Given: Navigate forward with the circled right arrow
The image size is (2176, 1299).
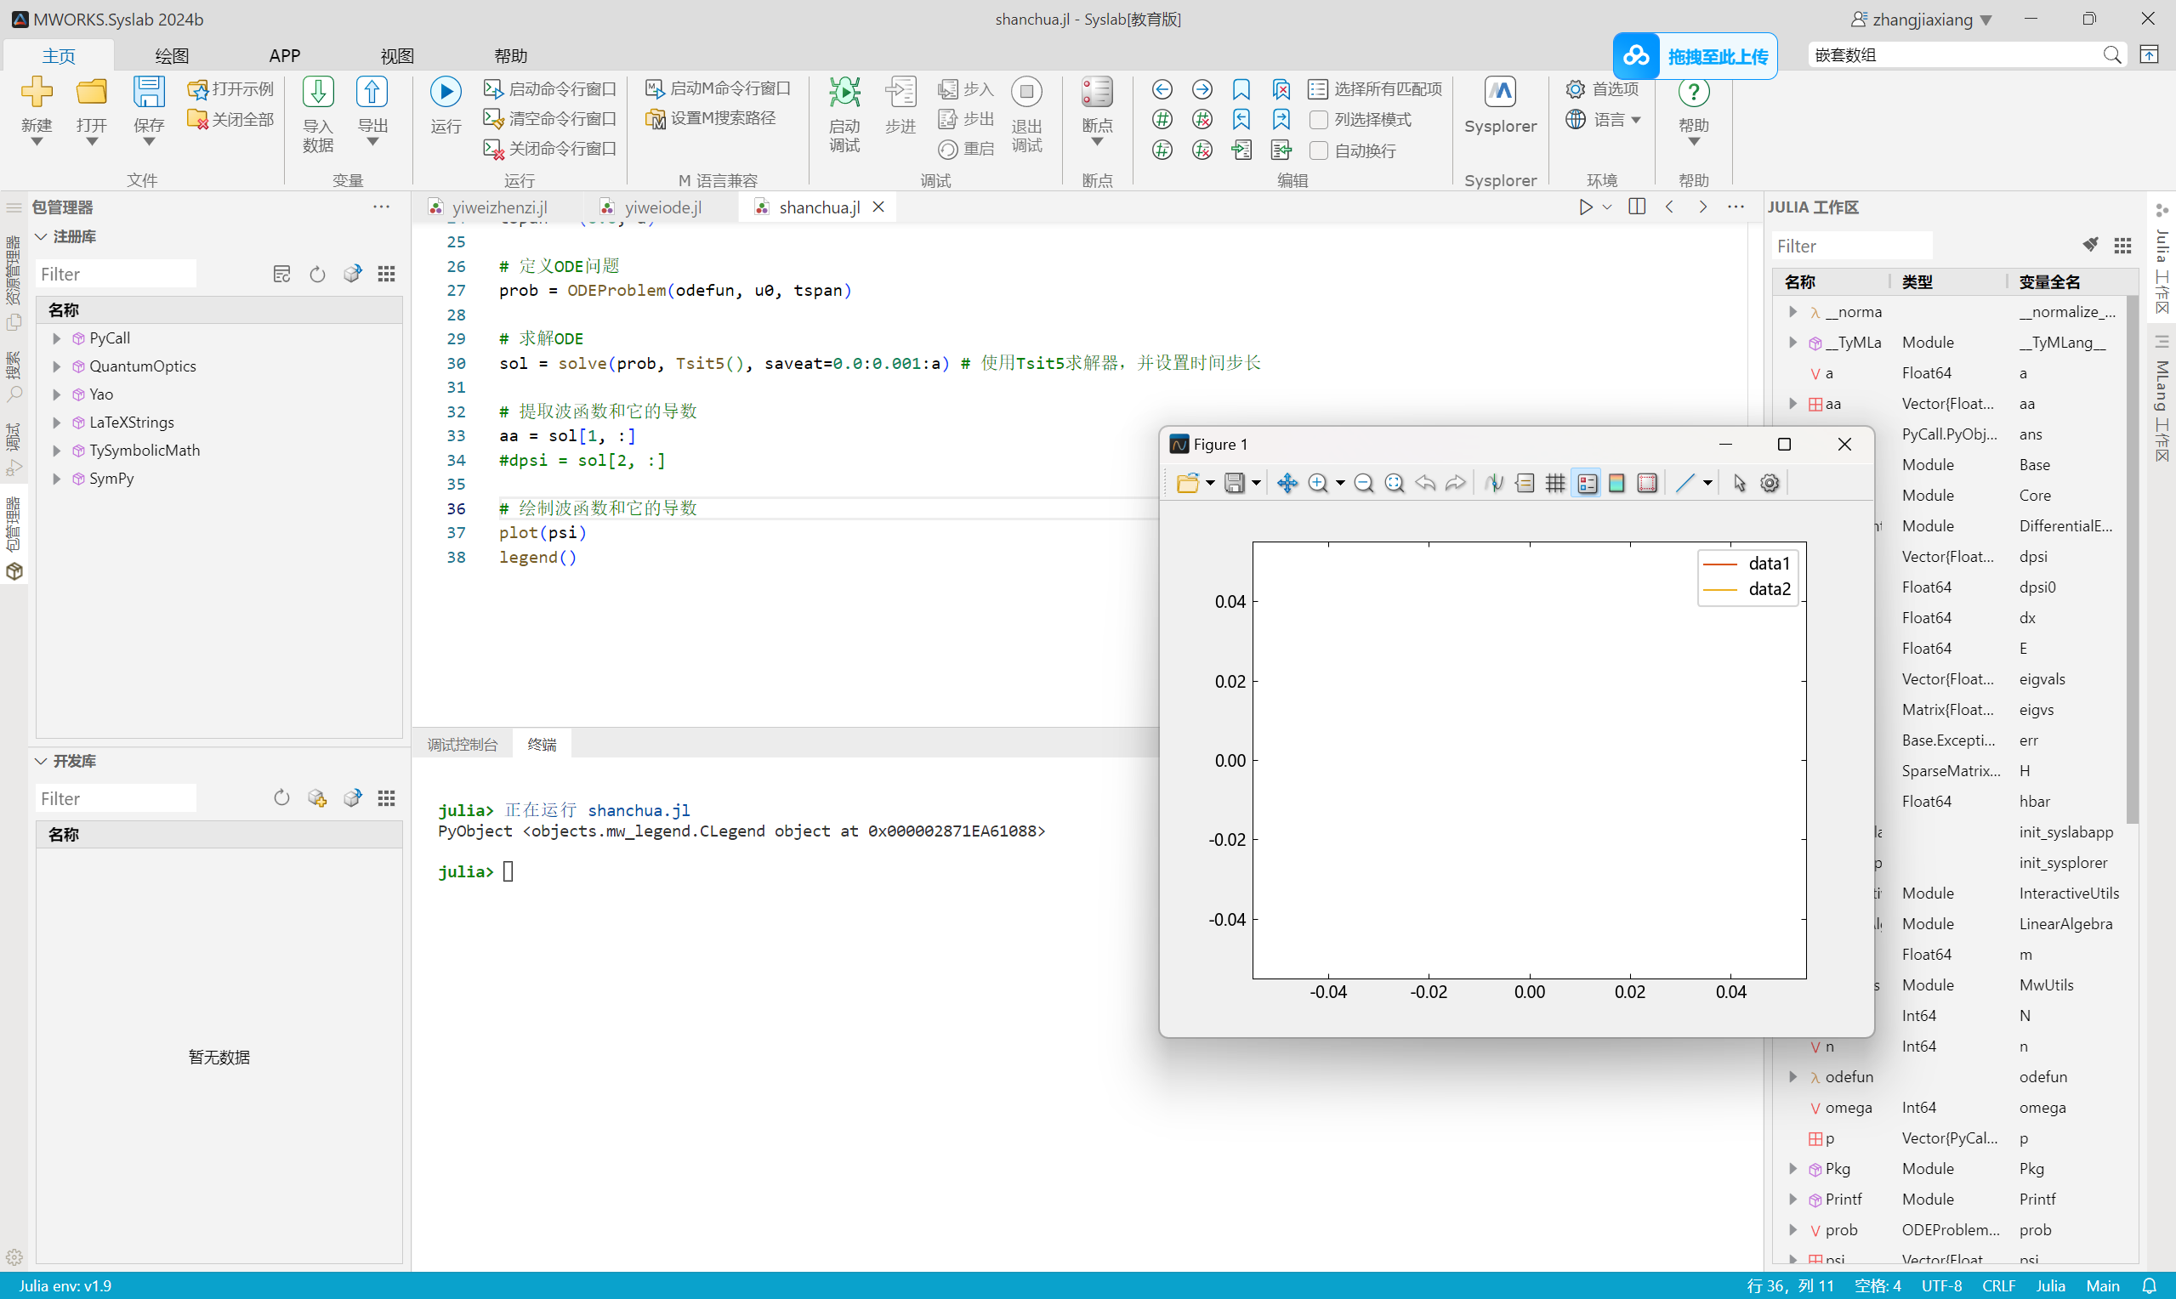Looking at the screenshot, I should click(1202, 89).
